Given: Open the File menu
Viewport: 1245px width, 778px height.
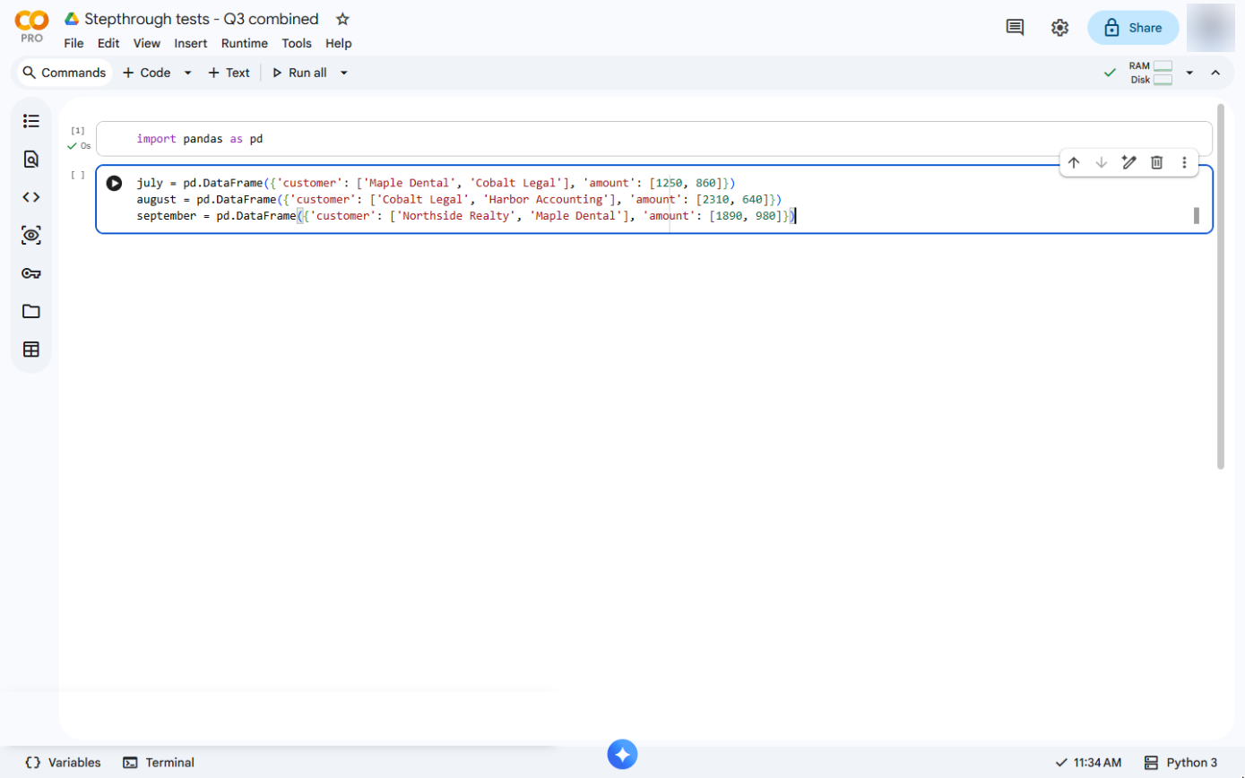Looking at the screenshot, I should [73, 43].
